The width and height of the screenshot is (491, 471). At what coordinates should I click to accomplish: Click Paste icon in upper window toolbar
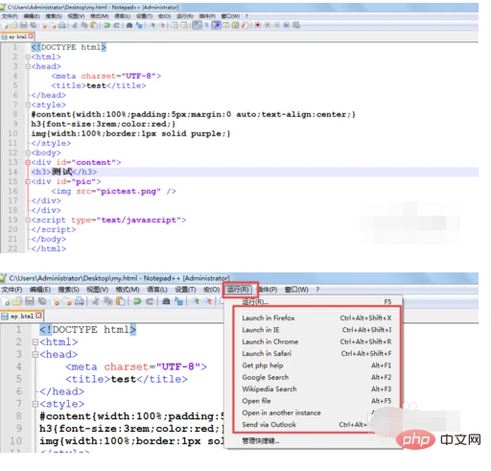[94, 25]
